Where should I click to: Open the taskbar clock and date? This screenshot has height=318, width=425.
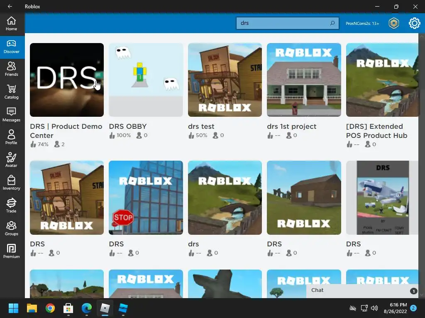[x=395, y=308]
